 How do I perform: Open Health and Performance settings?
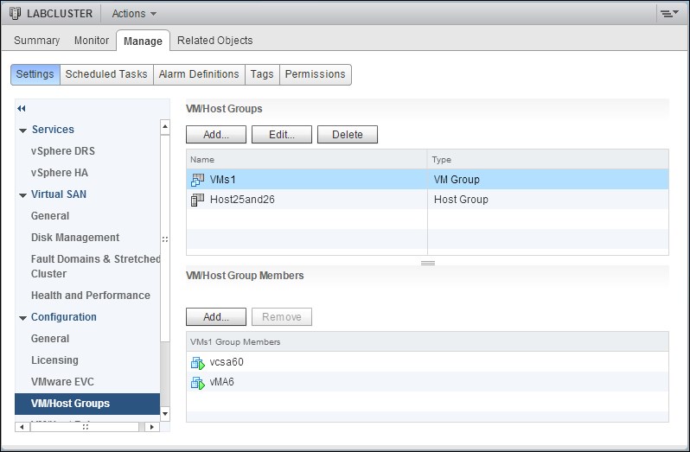click(x=91, y=295)
